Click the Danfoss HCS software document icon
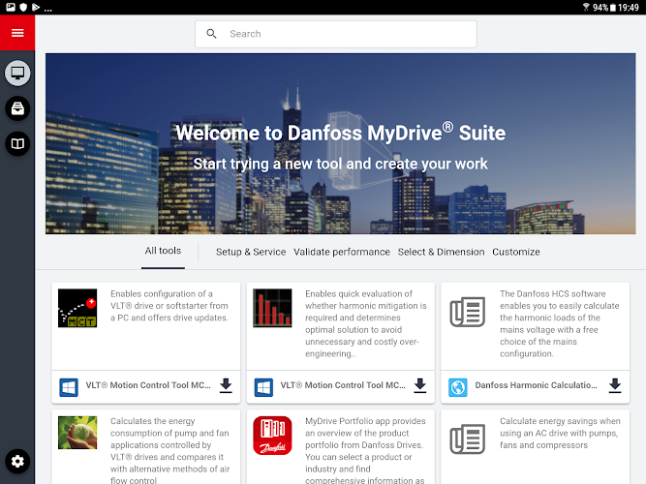646x484 pixels. pyautogui.click(x=467, y=312)
